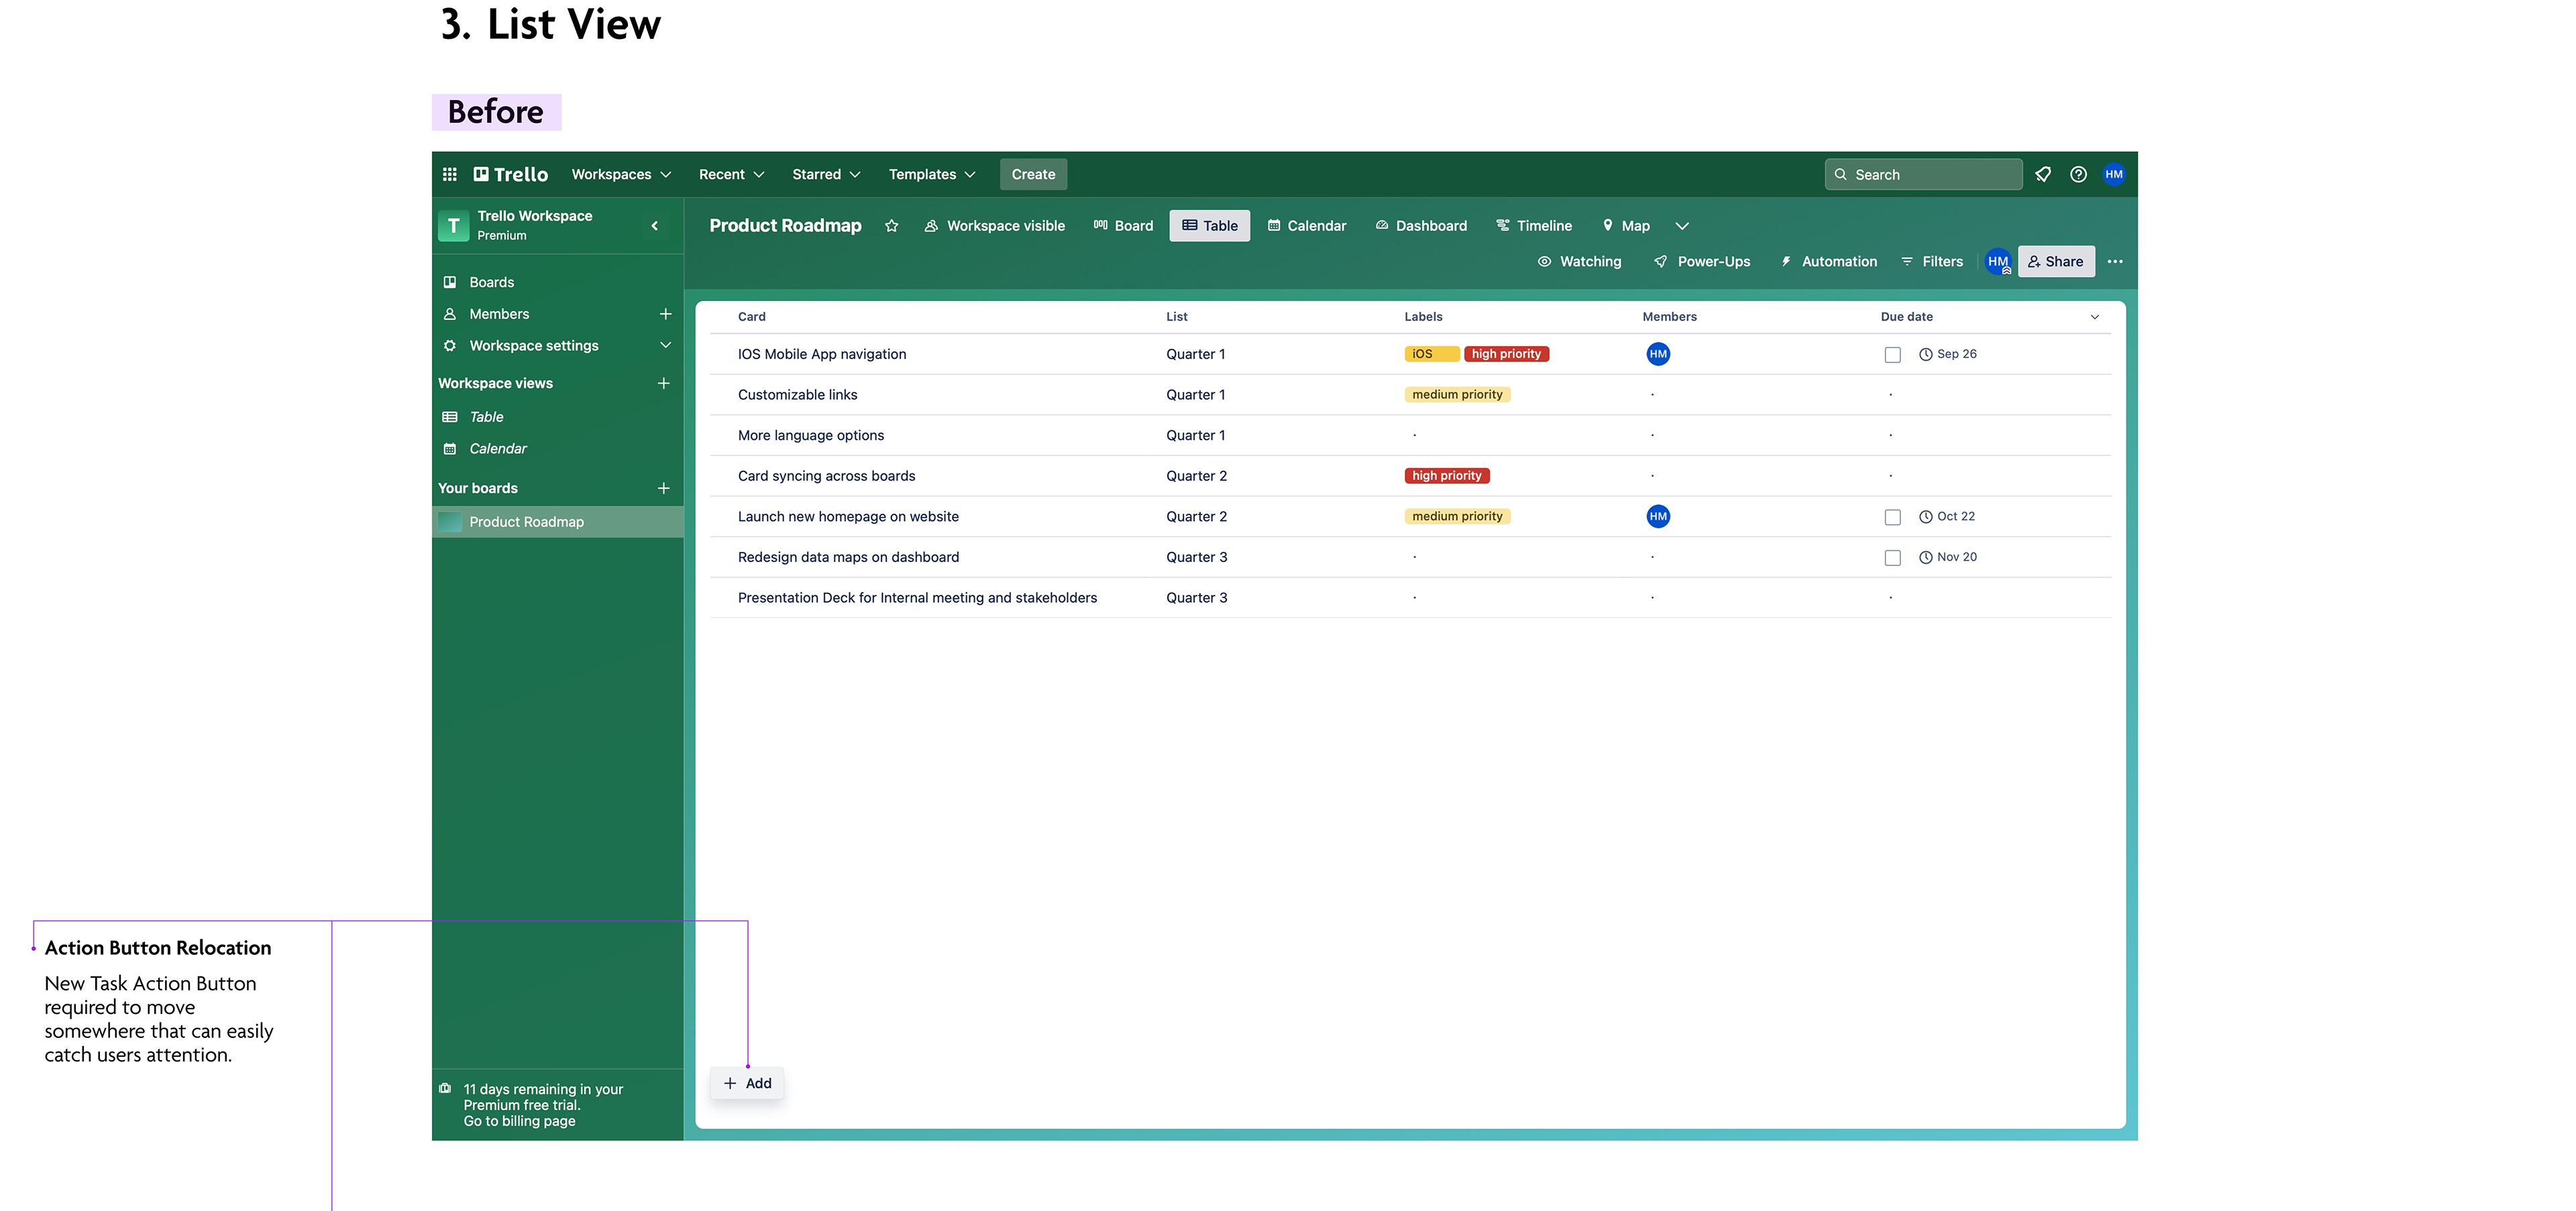Show more views chevron after Map
Image resolution: width=2576 pixels, height=1211 pixels.
click(x=1682, y=226)
